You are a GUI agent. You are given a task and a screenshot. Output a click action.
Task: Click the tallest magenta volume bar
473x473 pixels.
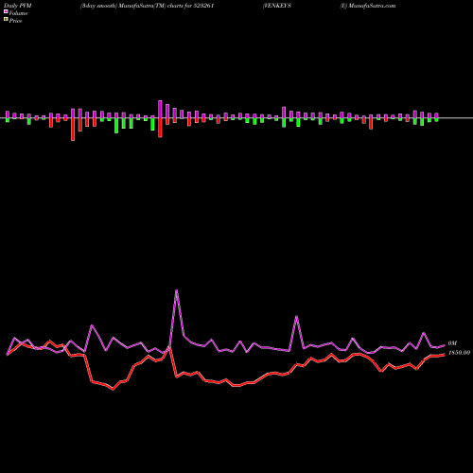[160, 110]
